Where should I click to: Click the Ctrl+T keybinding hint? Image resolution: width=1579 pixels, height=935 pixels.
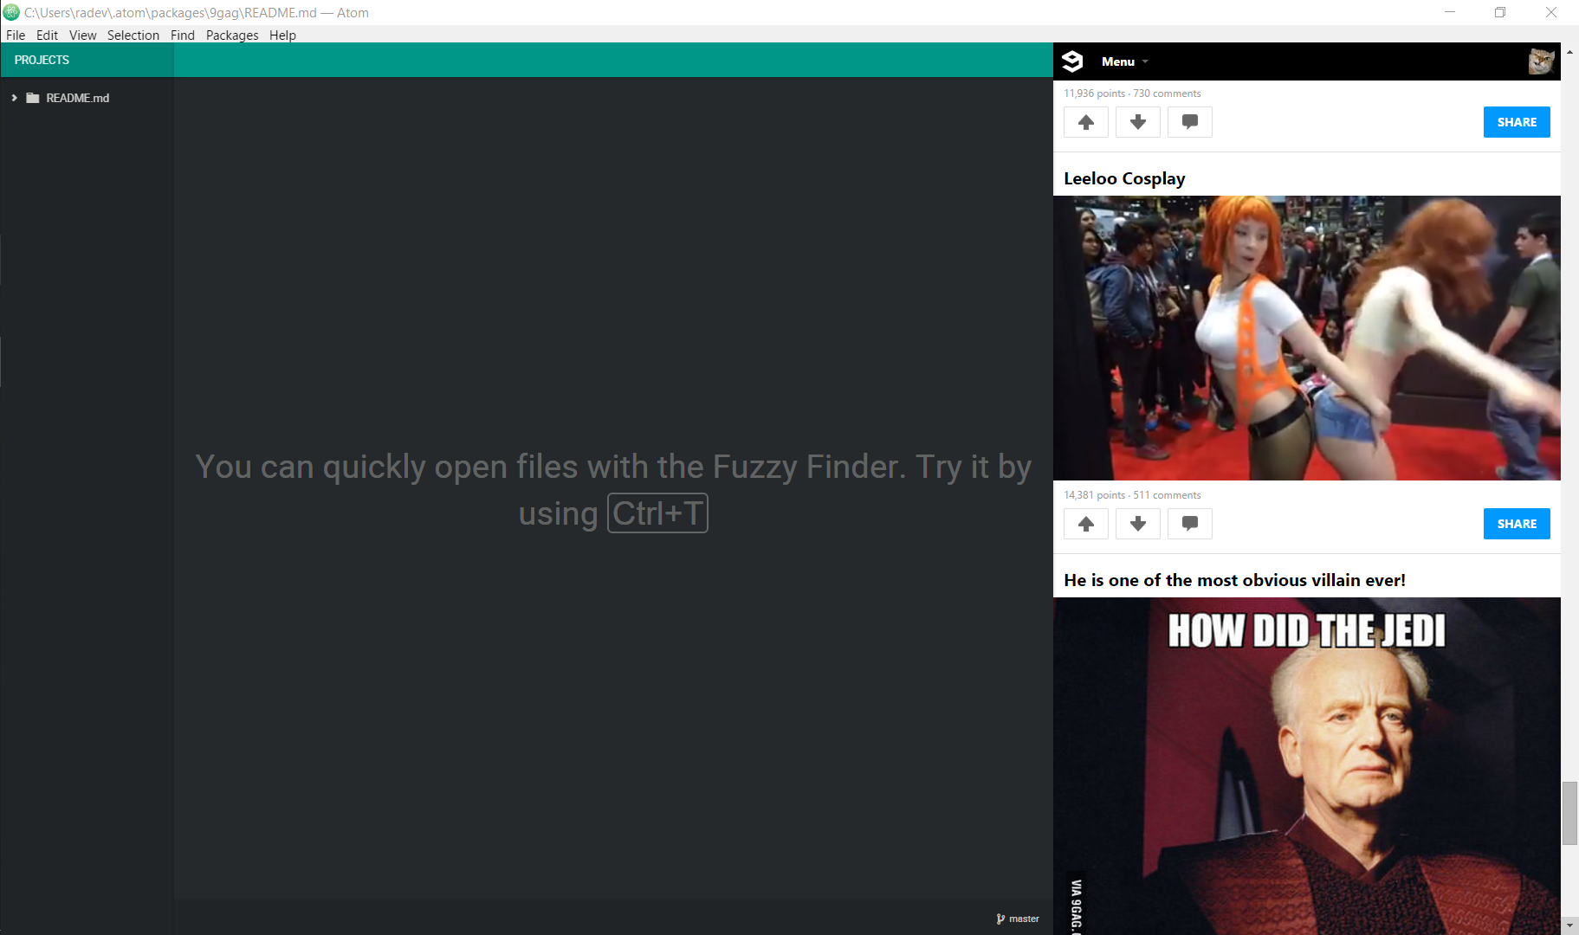click(657, 513)
